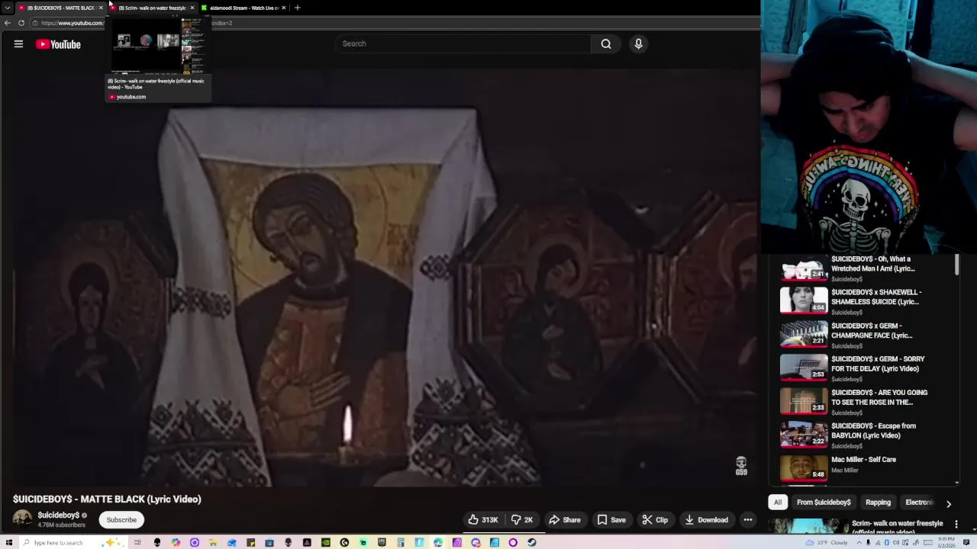Open NVIDIA app from the taskbar
The width and height of the screenshot is (977, 549).
pyautogui.click(x=326, y=542)
